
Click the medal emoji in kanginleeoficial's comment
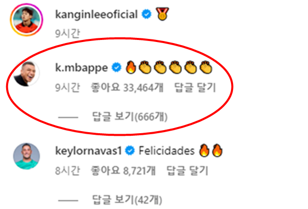162,14
